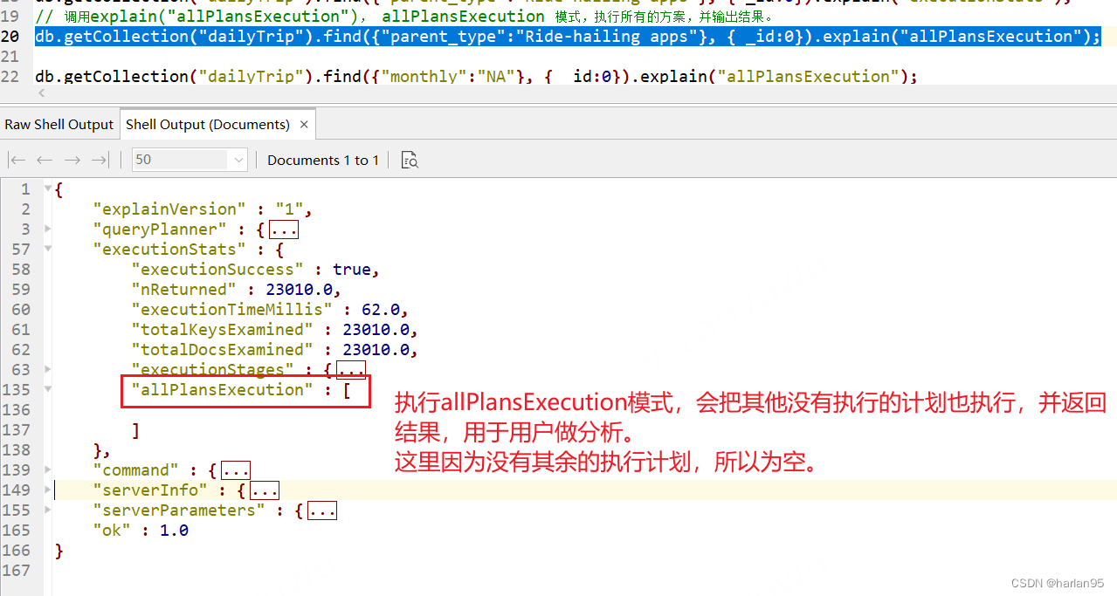Collapse the root object at line 1
The height and width of the screenshot is (596, 1117).
coord(47,188)
